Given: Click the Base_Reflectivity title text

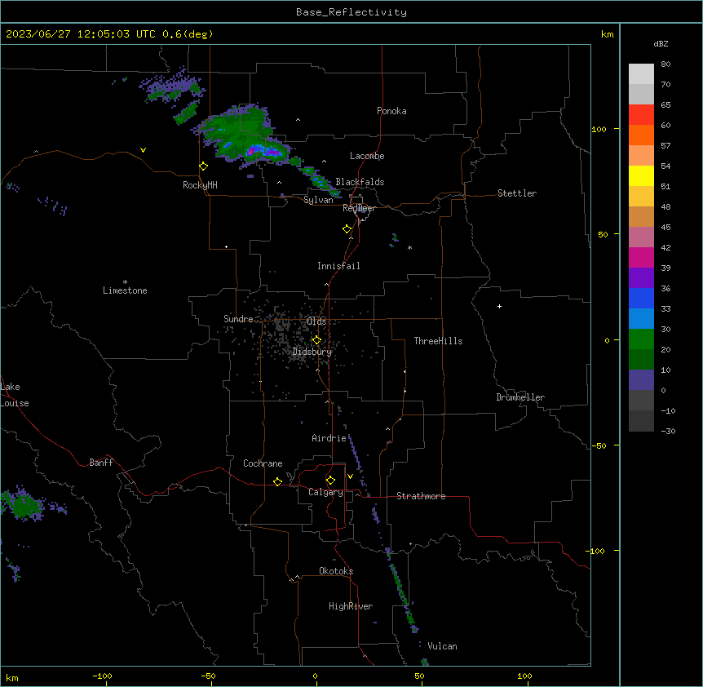Looking at the screenshot, I should click(351, 12).
